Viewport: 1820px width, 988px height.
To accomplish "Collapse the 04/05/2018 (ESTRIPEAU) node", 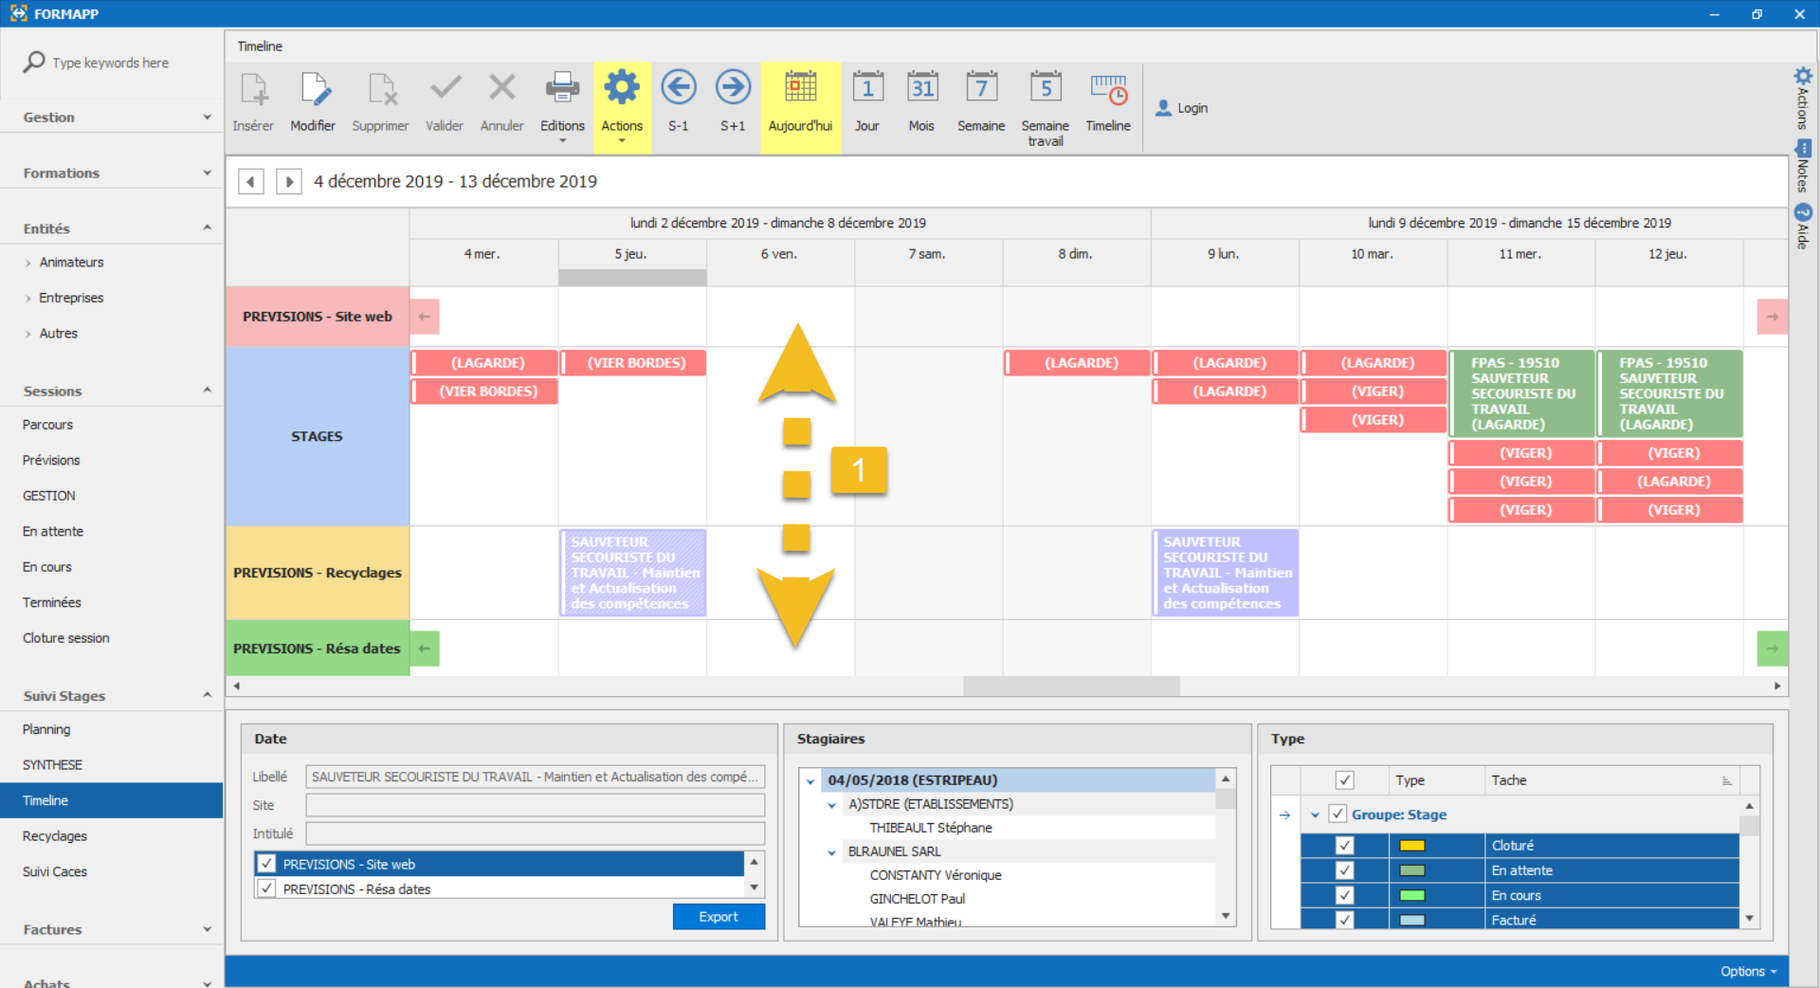I will [x=810, y=781].
